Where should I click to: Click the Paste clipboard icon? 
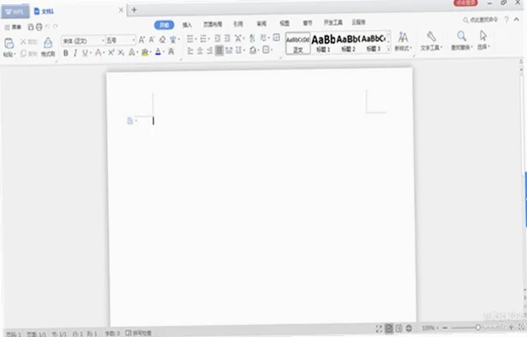[x=9, y=44]
